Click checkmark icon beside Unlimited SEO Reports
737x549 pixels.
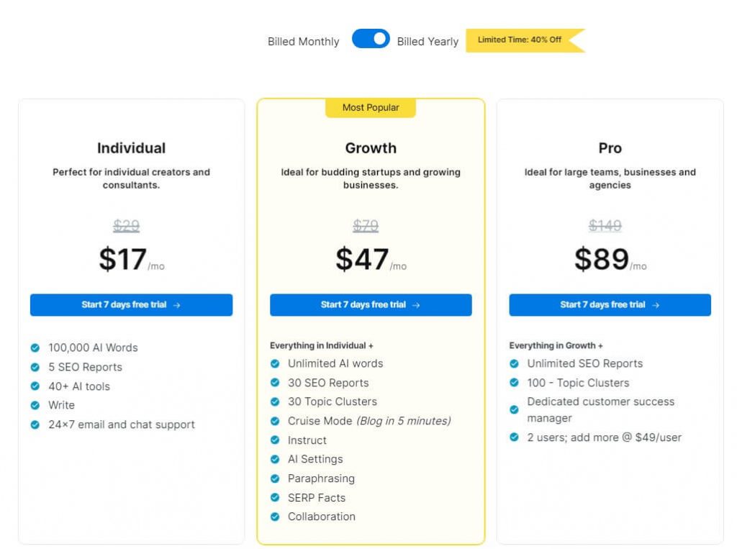point(514,363)
